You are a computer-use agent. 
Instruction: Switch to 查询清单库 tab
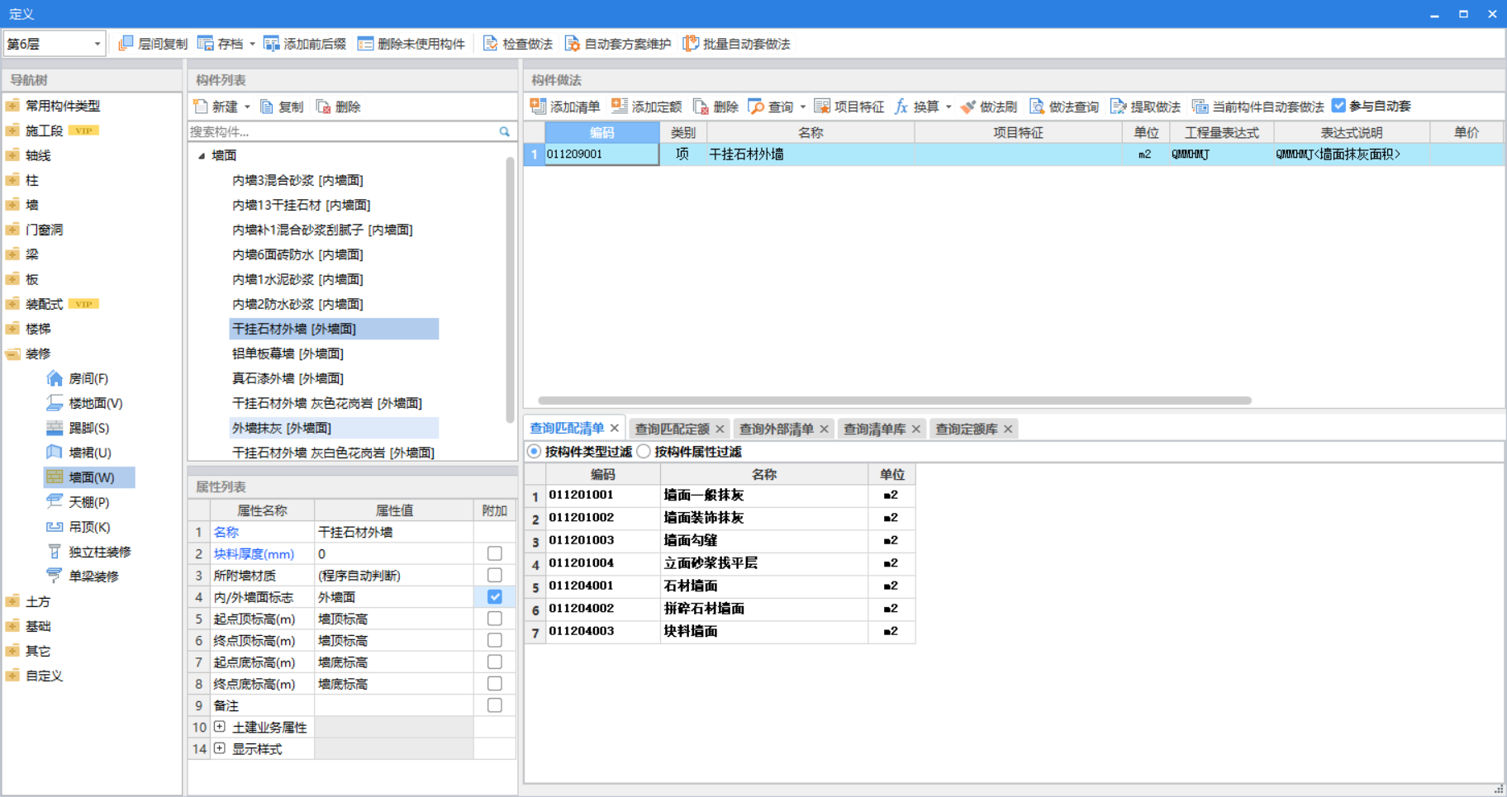tap(874, 429)
